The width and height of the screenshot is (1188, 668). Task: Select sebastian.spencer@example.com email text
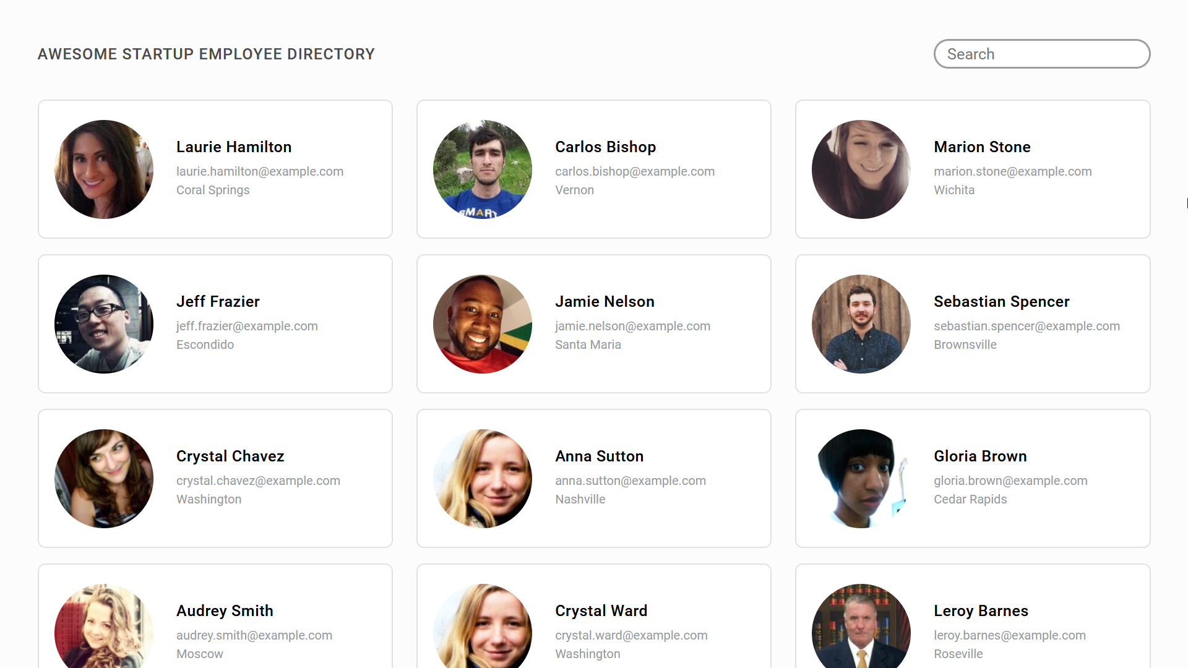point(1027,326)
